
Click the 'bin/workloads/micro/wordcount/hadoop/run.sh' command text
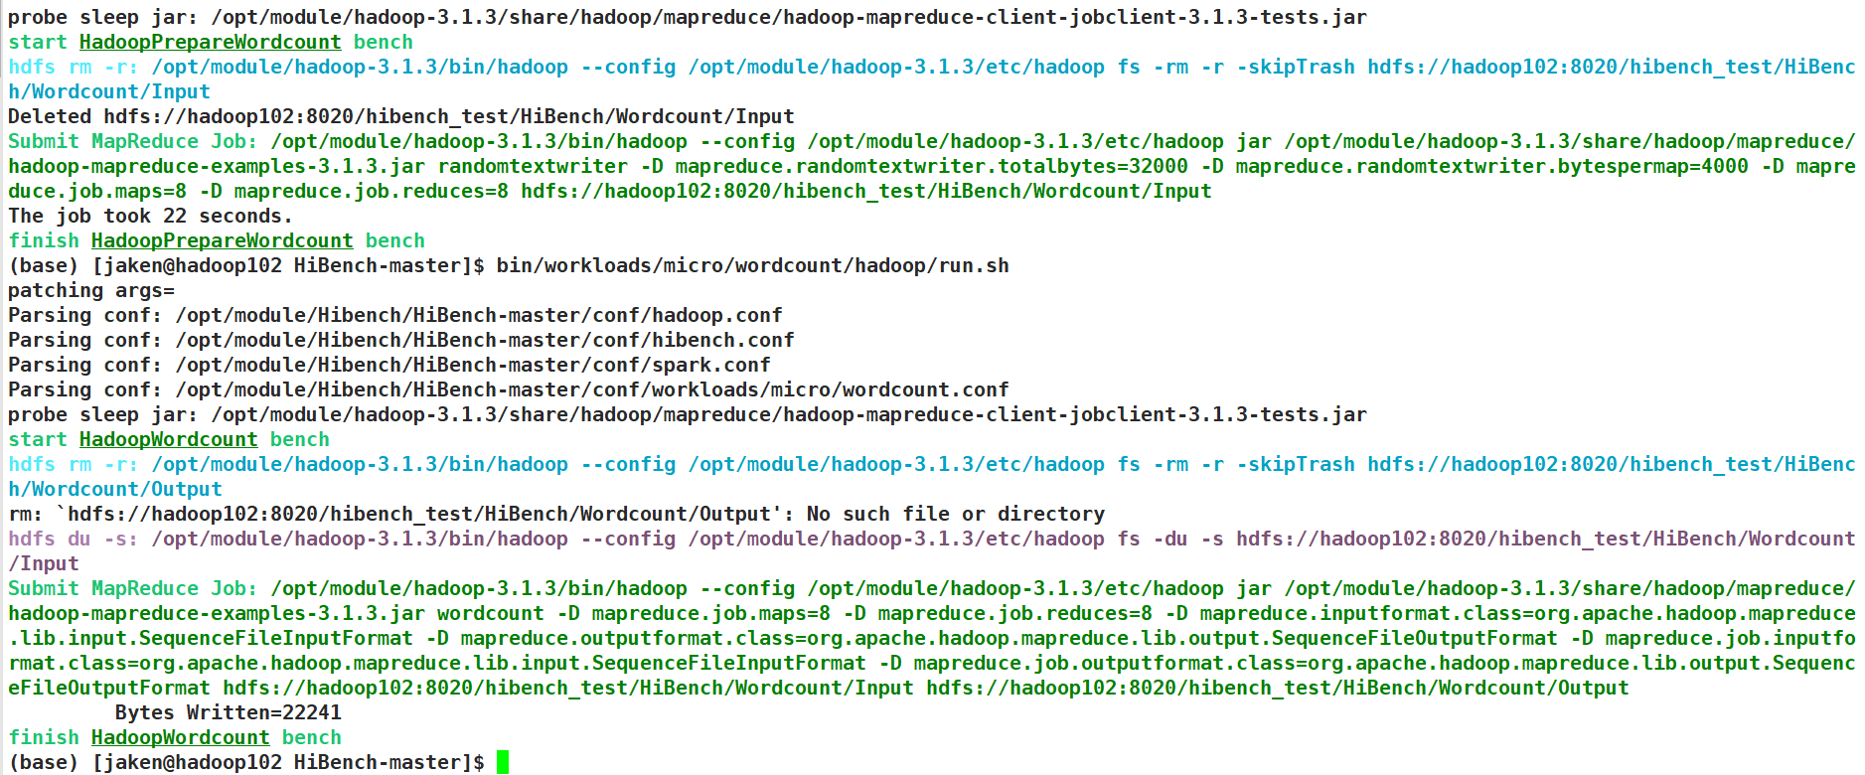pyautogui.click(x=753, y=265)
